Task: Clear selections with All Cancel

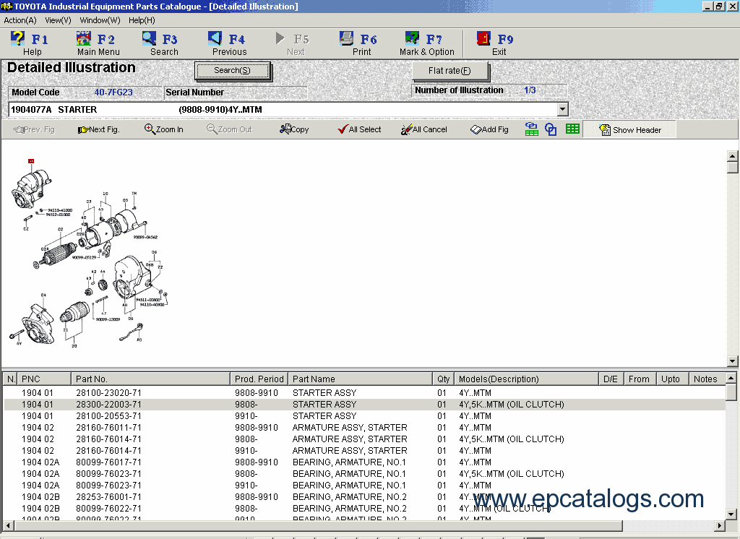Action: click(x=423, y=129)
